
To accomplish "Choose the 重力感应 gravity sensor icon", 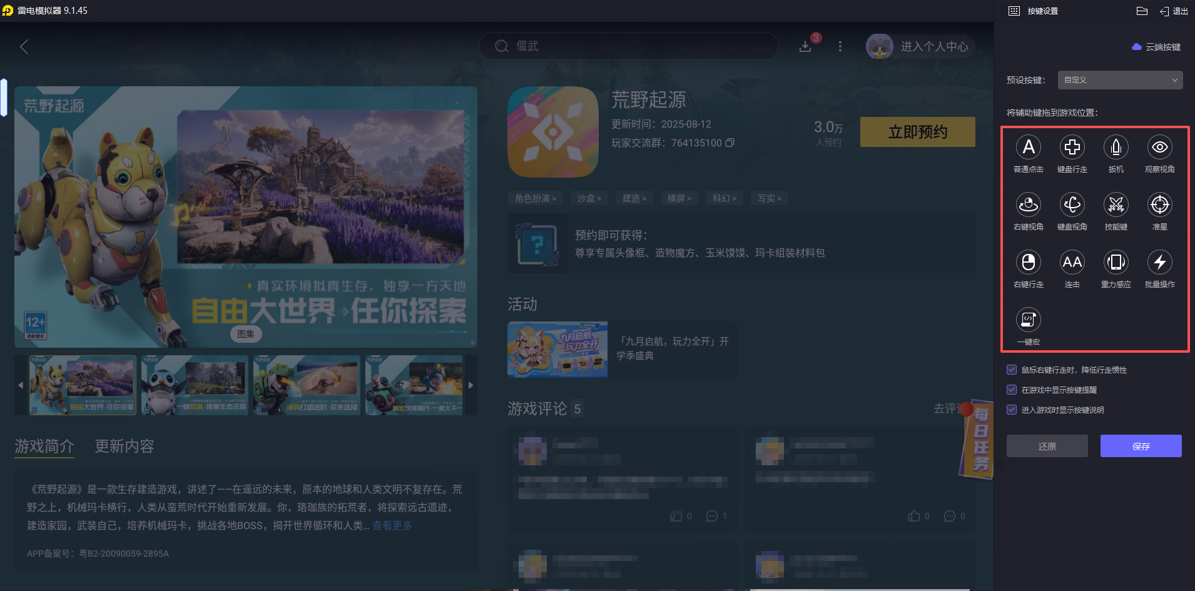I will (x=1116, y=262).
